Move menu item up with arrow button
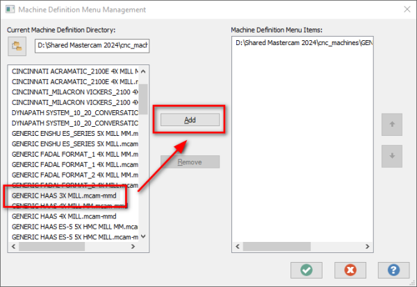 (x=392, y=124)
